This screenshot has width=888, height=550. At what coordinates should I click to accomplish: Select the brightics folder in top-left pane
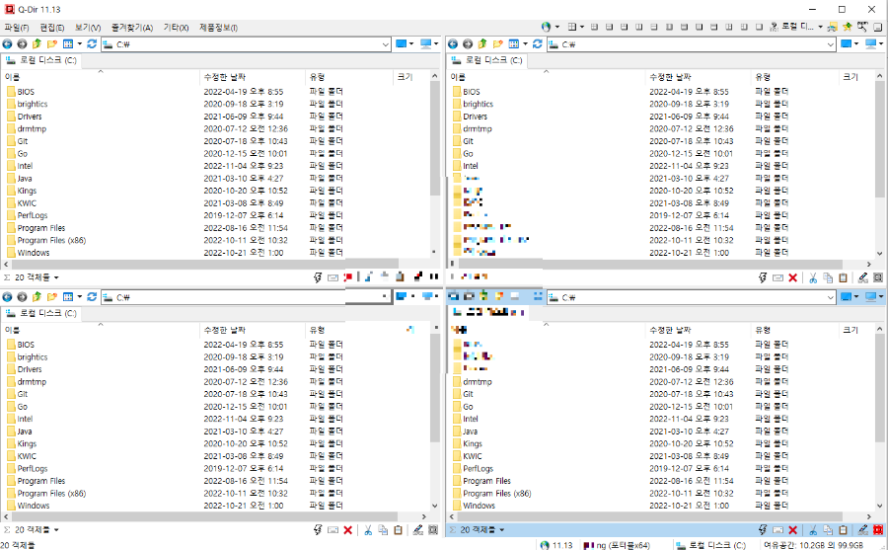point(33,104)
